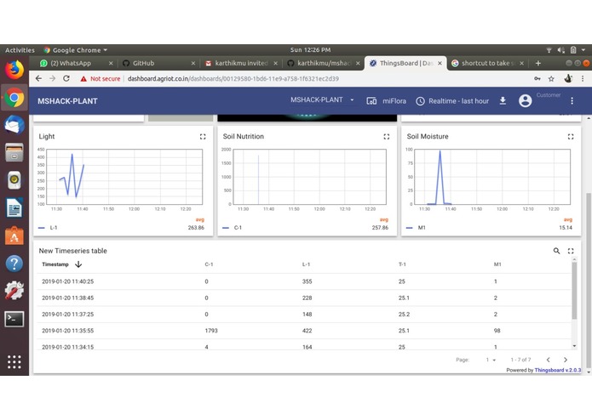The width and height of the screenshot is (592, 420).
Task: Click the address bar URL
Action: 233,79
